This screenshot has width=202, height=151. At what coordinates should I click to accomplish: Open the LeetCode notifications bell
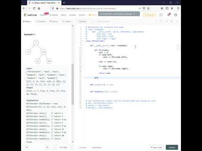169,15
